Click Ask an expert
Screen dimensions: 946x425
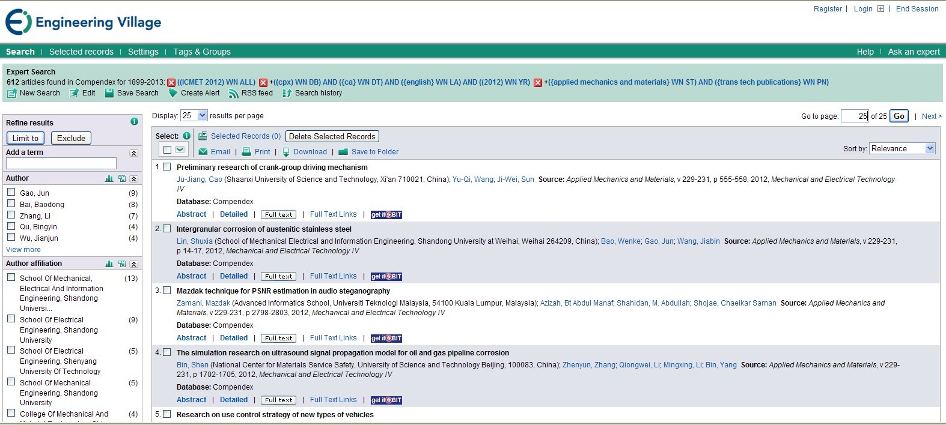click(x=914, y=52)
